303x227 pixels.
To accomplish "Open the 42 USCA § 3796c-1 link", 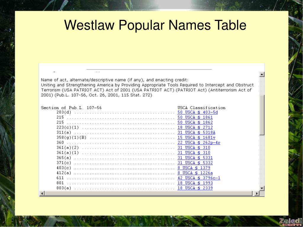I will click(x=199, y=178).
